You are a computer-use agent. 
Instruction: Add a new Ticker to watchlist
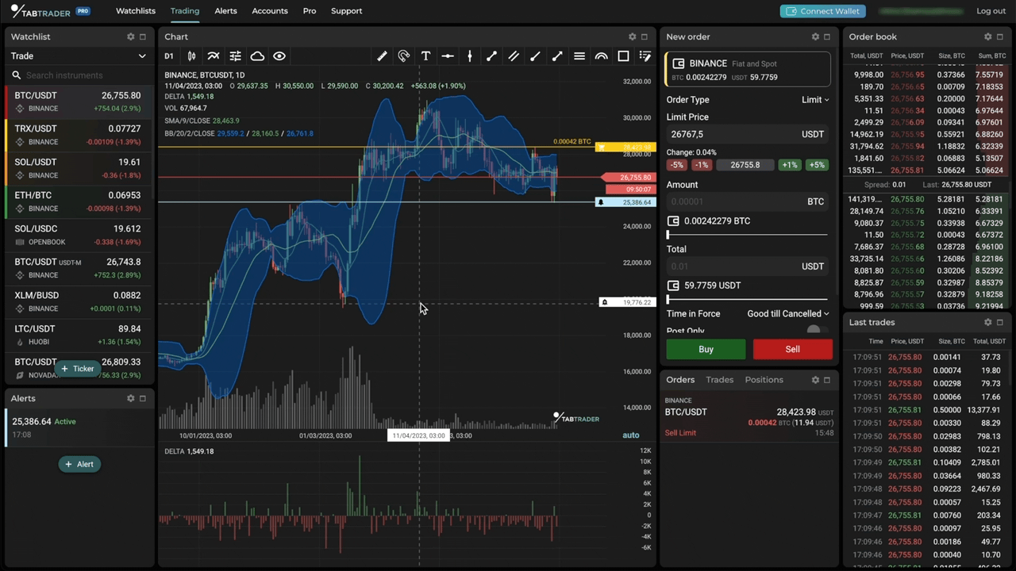(x=78, y=369)
